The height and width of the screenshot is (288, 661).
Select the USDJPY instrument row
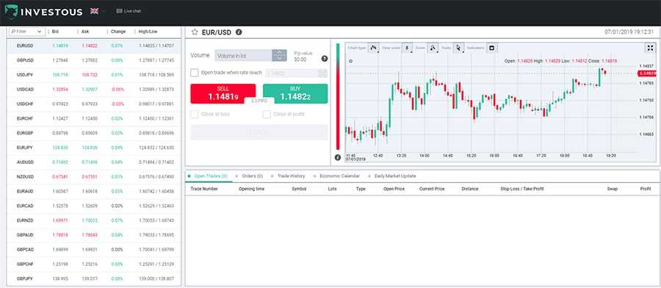pyautogui.click(x=94, y=75)
